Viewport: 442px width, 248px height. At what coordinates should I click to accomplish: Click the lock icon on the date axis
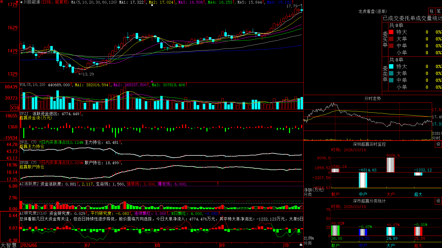tap(301, 245)
